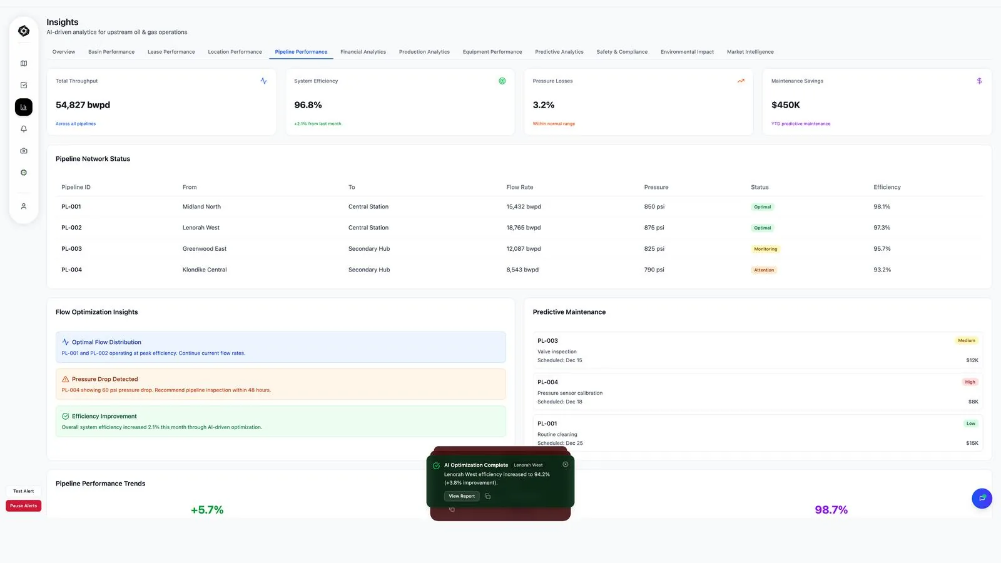Screen dimensions: 1001x563
Task: Click the warning triangle beside Pressure Drop Detected
Action: click(x=65, y=379)
